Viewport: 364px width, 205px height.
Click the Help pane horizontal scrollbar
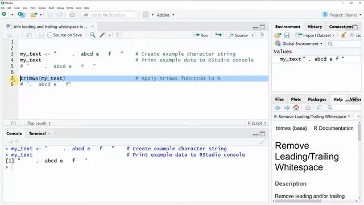298,201
